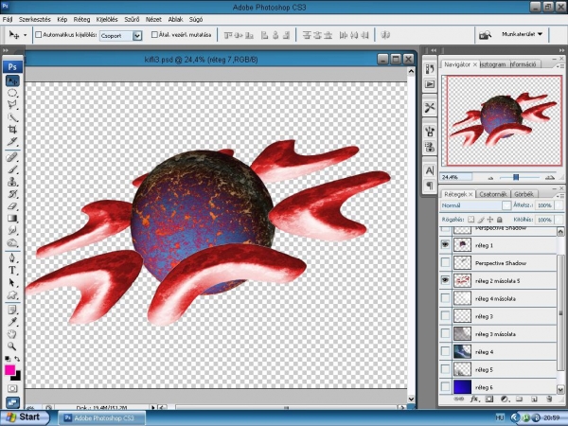Select the Hand tool
This screenshot has width=568, height=426.
click(12, 334)
